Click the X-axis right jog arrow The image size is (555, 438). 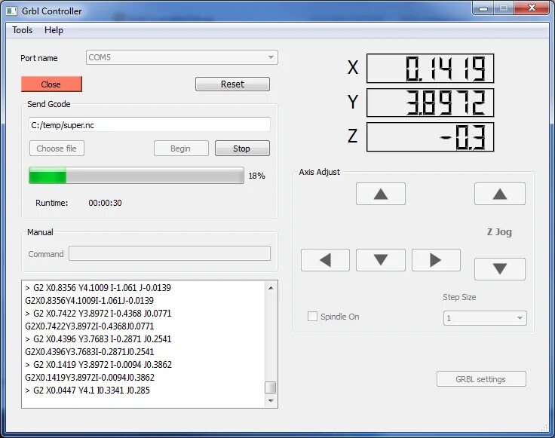[436, 259]
